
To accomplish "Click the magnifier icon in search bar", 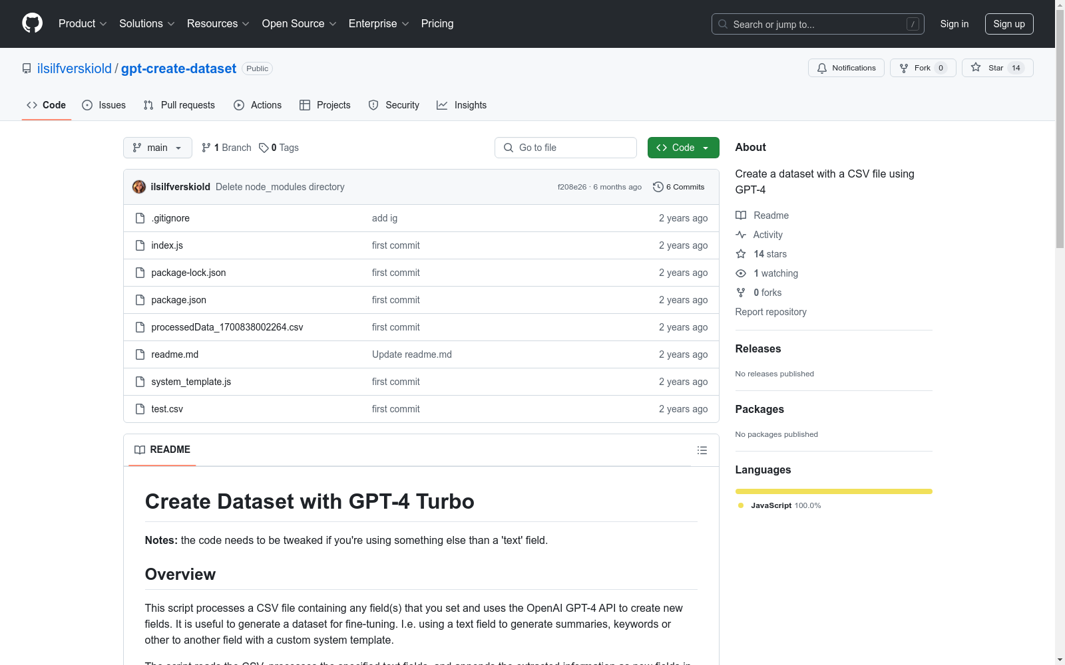I will pyautogui.click(x=723, y=24).
